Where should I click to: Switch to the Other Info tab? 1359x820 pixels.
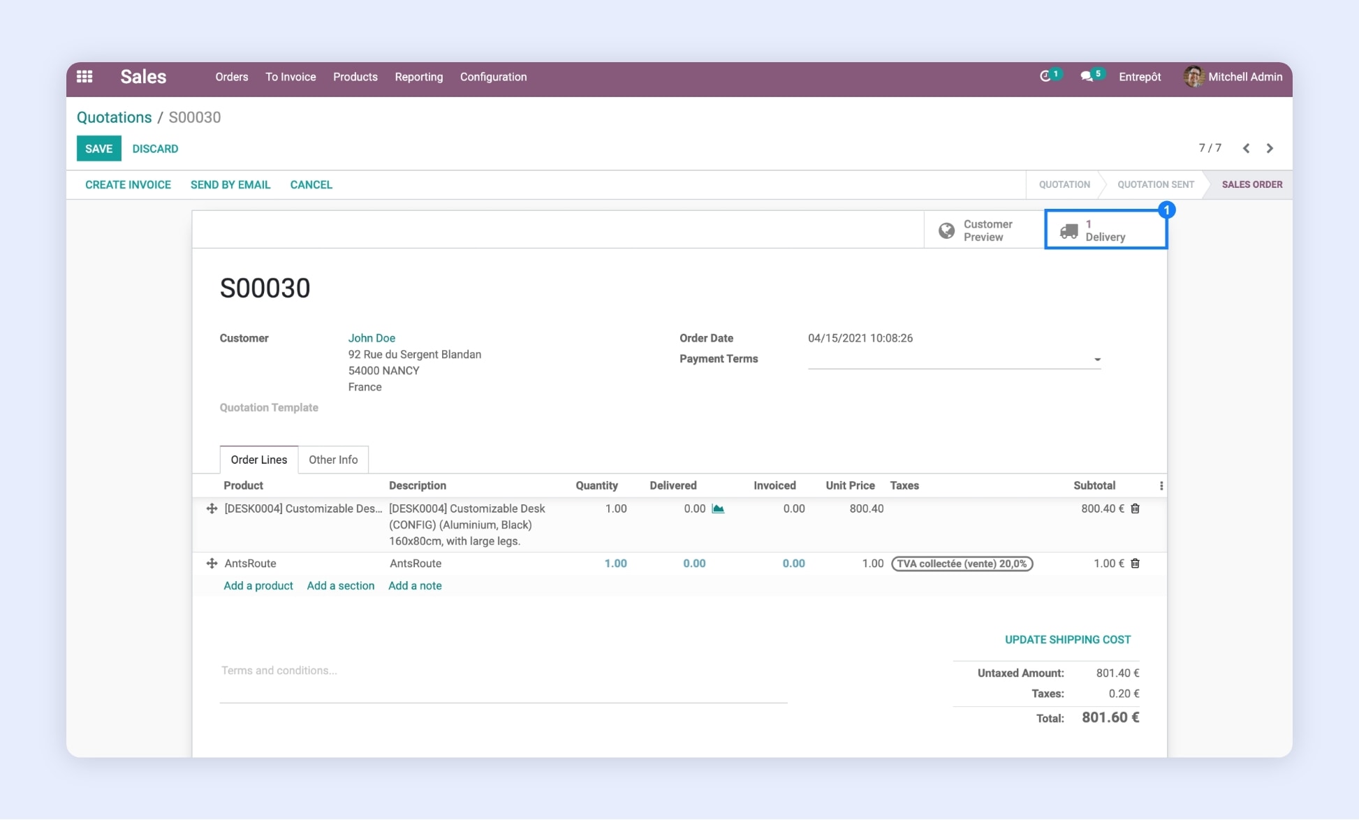coord(333,460)
